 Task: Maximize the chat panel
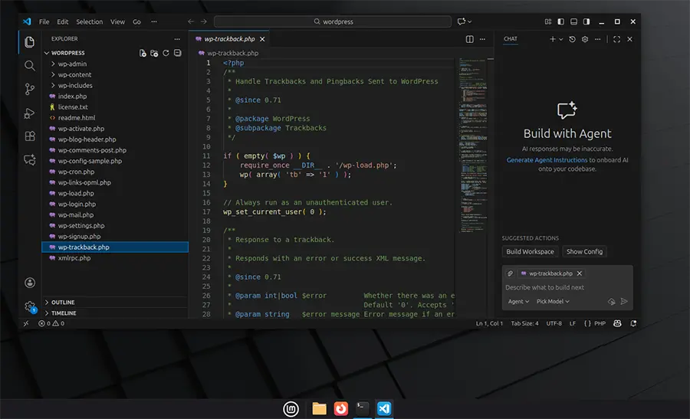616,39
